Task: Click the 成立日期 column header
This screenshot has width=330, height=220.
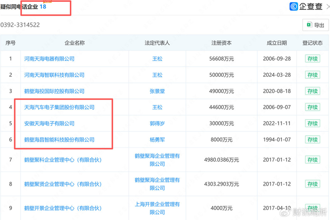Action: tap(277, 43)
